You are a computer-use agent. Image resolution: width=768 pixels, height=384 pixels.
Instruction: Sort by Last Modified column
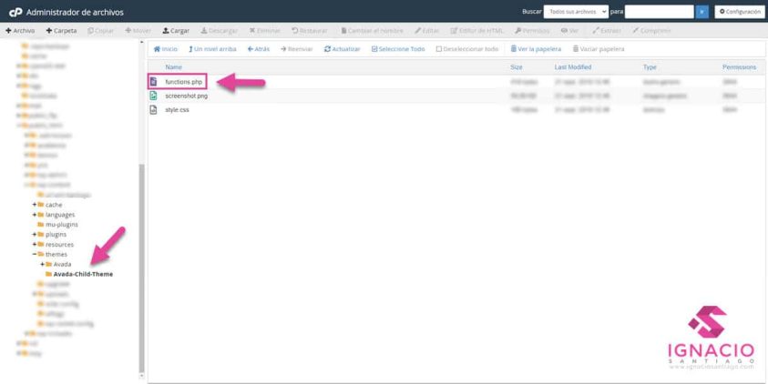point(572,67)
